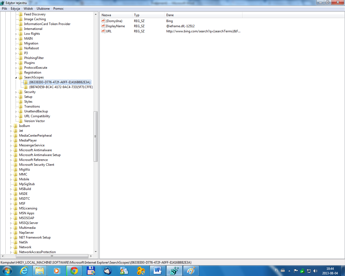Collapse the SearchScopes key

coord(16,78)
